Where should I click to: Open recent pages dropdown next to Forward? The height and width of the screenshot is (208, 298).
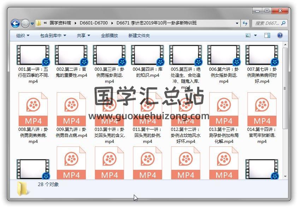32,24
